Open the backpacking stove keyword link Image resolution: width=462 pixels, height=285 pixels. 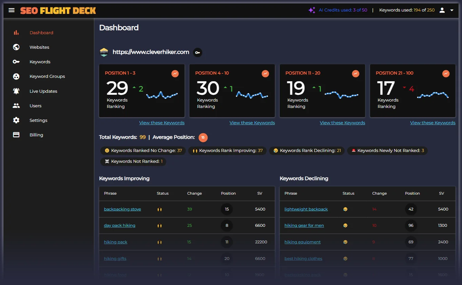coord(122,209)
